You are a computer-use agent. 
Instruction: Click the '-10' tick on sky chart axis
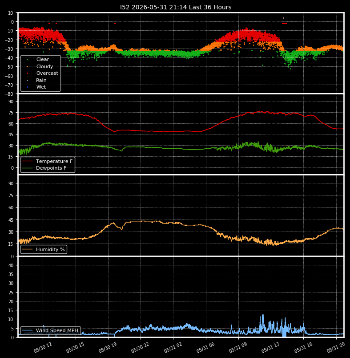9,31
